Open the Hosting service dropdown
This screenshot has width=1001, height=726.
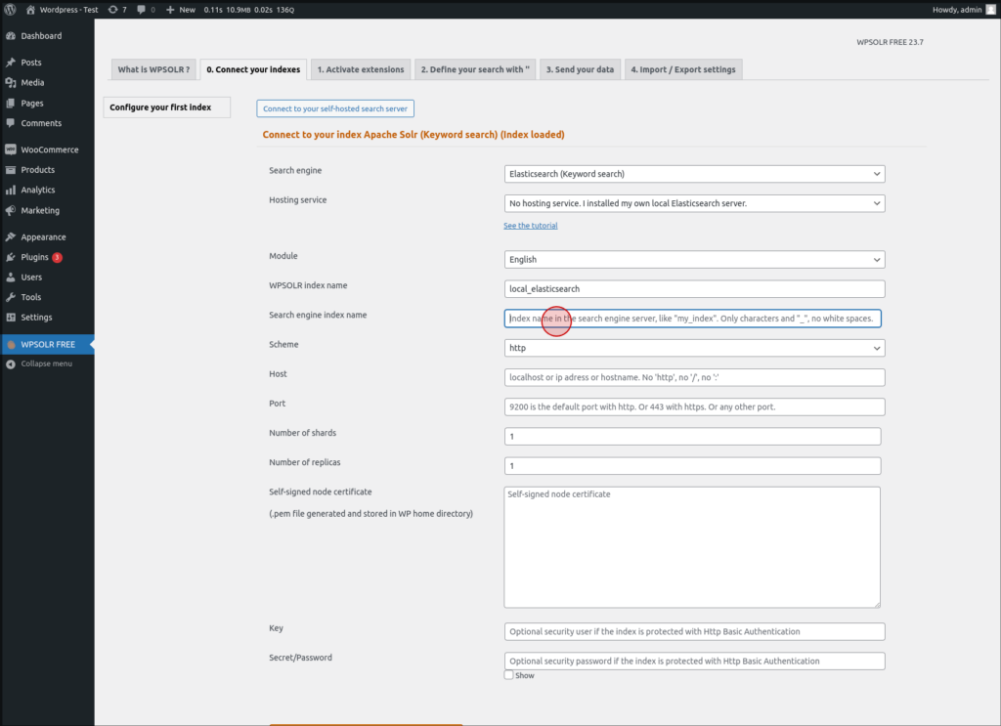pyautogui.click(x=695, y=203)
